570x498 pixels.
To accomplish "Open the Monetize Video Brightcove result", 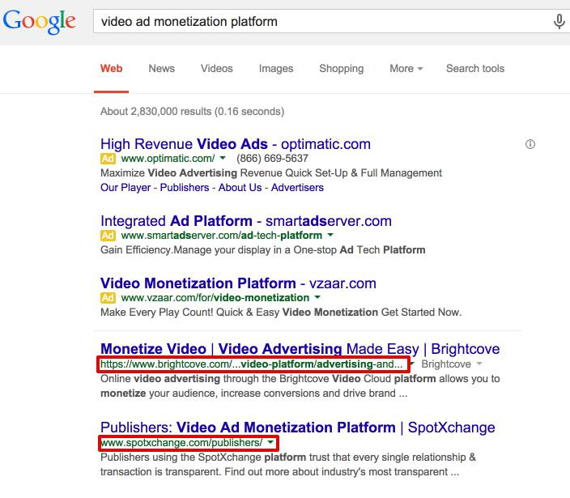I will pos(300,349).
